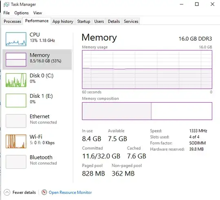Click the Non-paged pool 362 MB value
This screenshot has width=220, height=200.
pyautogui.click(x=123, y=174)
